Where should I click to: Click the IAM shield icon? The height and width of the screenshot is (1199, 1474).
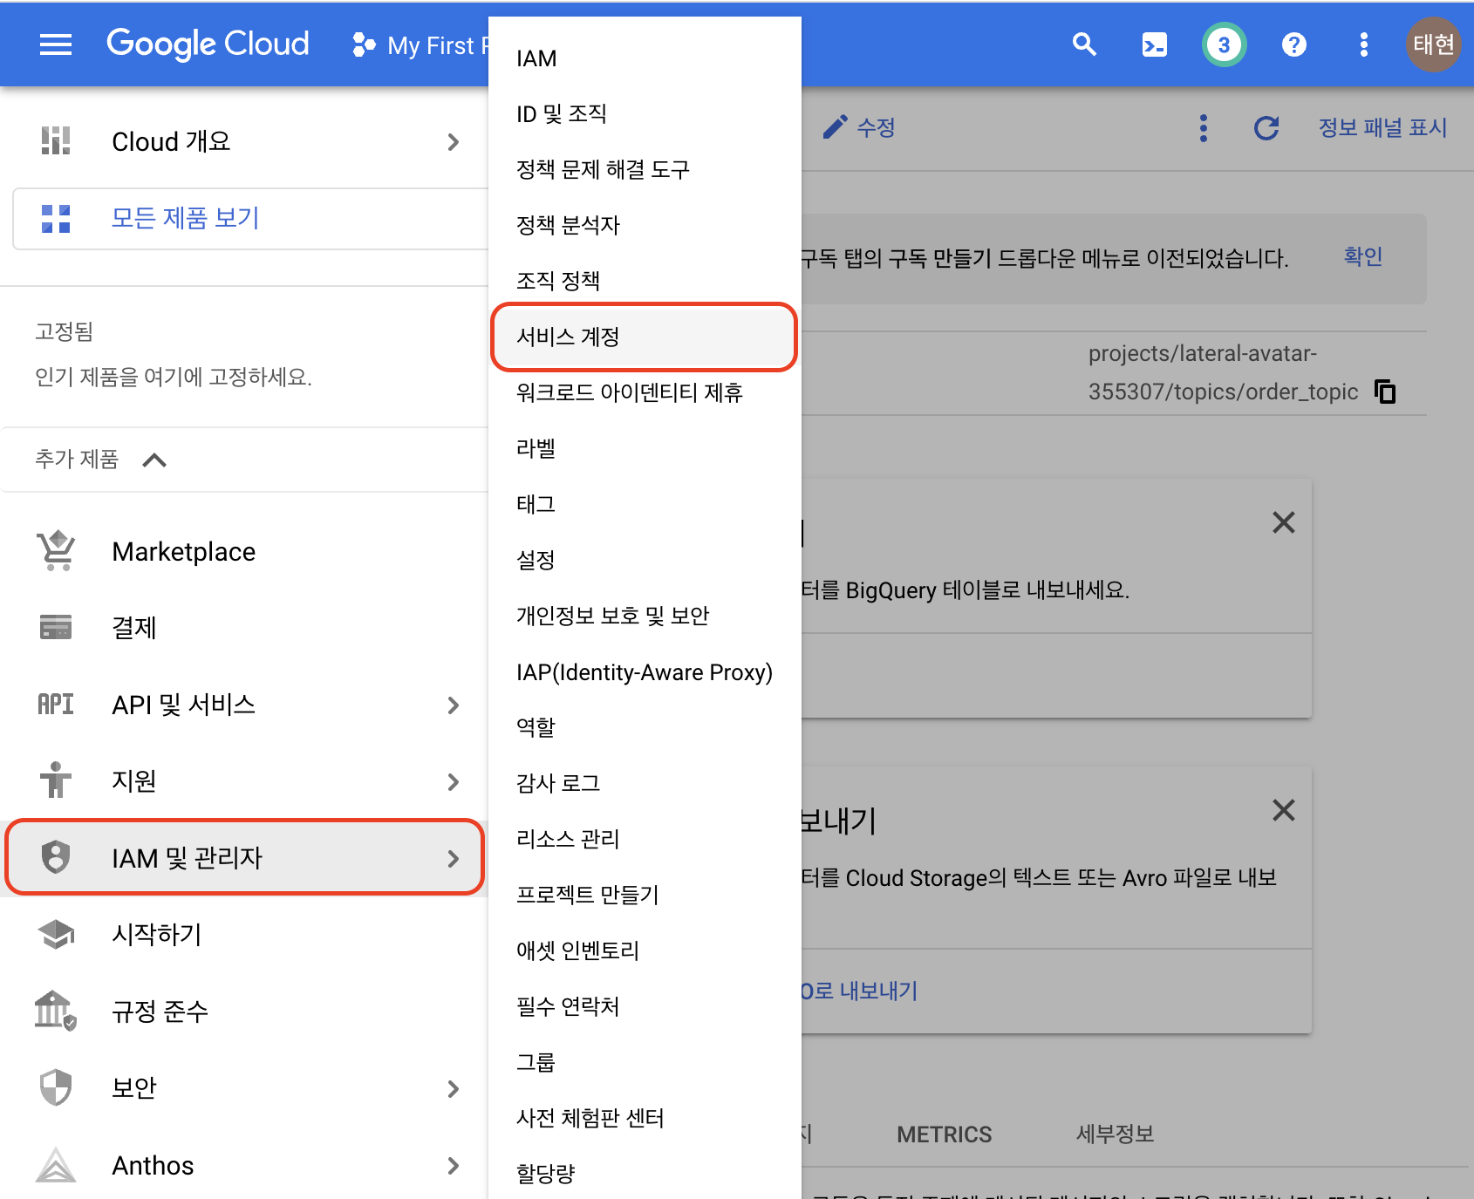pyautogui.click(x=56, y=857)
